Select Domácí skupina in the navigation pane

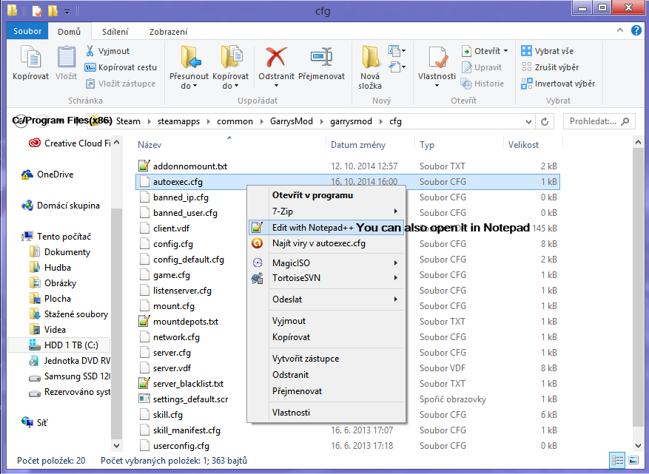click(61, 206)
